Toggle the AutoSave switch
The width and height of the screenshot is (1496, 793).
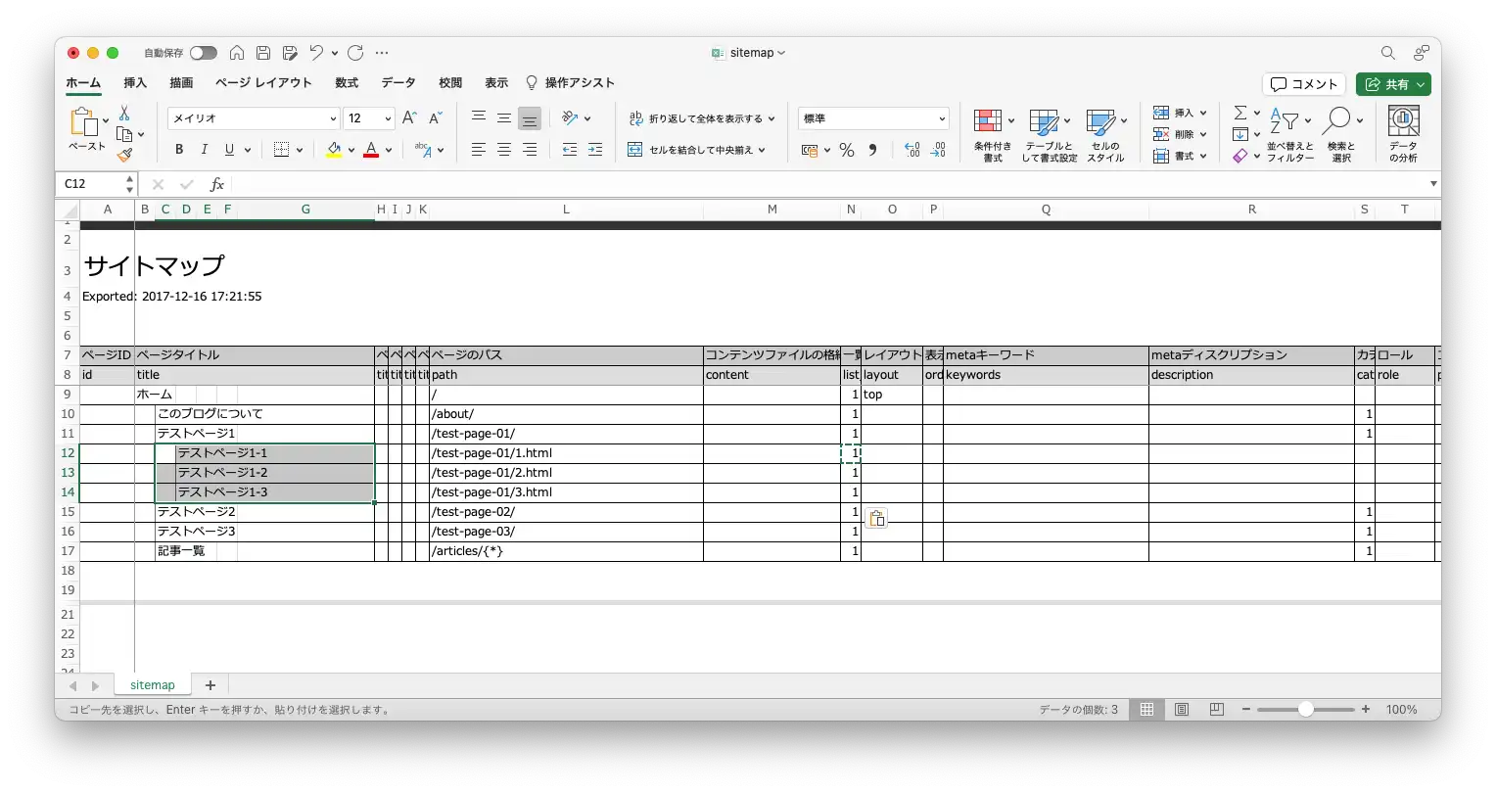(x=203, y=53)
